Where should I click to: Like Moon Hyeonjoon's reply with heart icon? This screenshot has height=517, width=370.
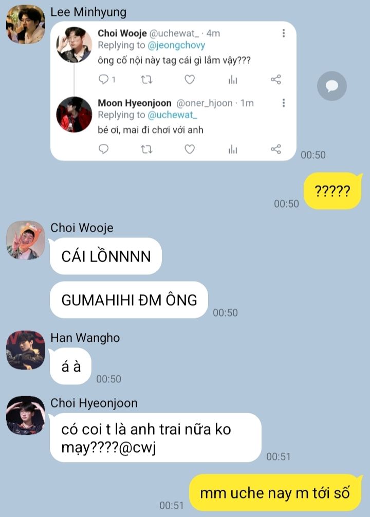click(x=190, y=150)
